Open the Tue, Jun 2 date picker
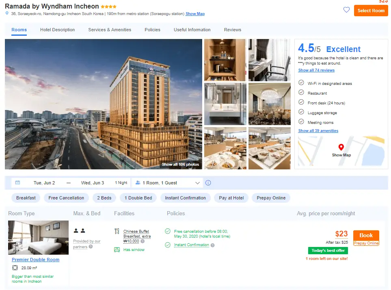Image resolution: width=391 pixels, height=290 pixels. point(45,183)
